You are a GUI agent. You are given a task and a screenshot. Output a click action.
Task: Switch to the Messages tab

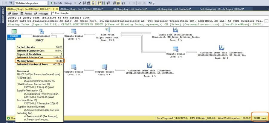click(x=41, y=13)
